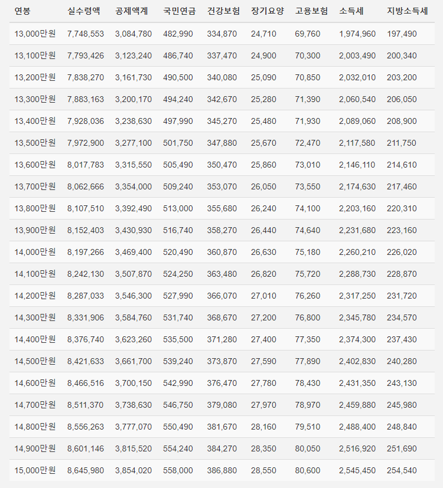Select the 국민연금 column header
Image resolution: width=443 pixels, height=488 pixels.
[x=180, y=12]
